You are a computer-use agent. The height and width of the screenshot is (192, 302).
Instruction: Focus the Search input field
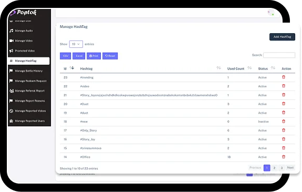279,55
